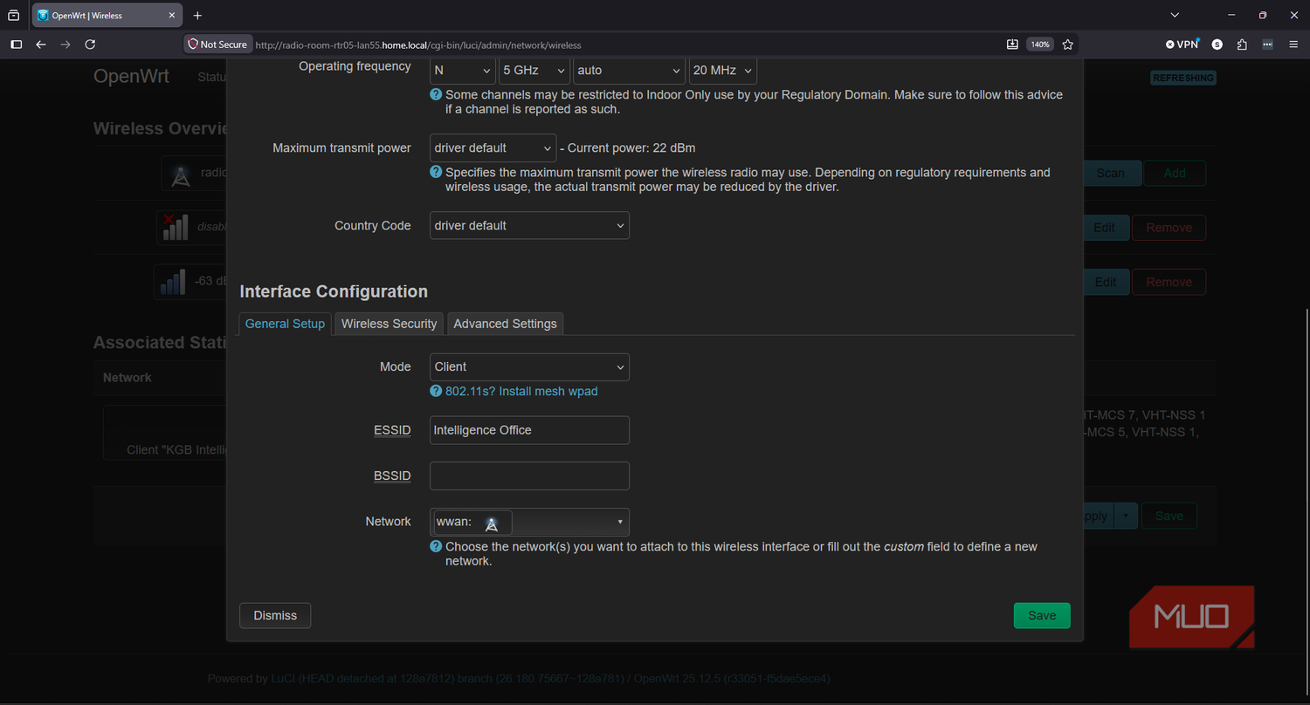This screenshot has width=1310, height=705.
Task: Click the 140% zoom level indicator
Action: 1039,44
